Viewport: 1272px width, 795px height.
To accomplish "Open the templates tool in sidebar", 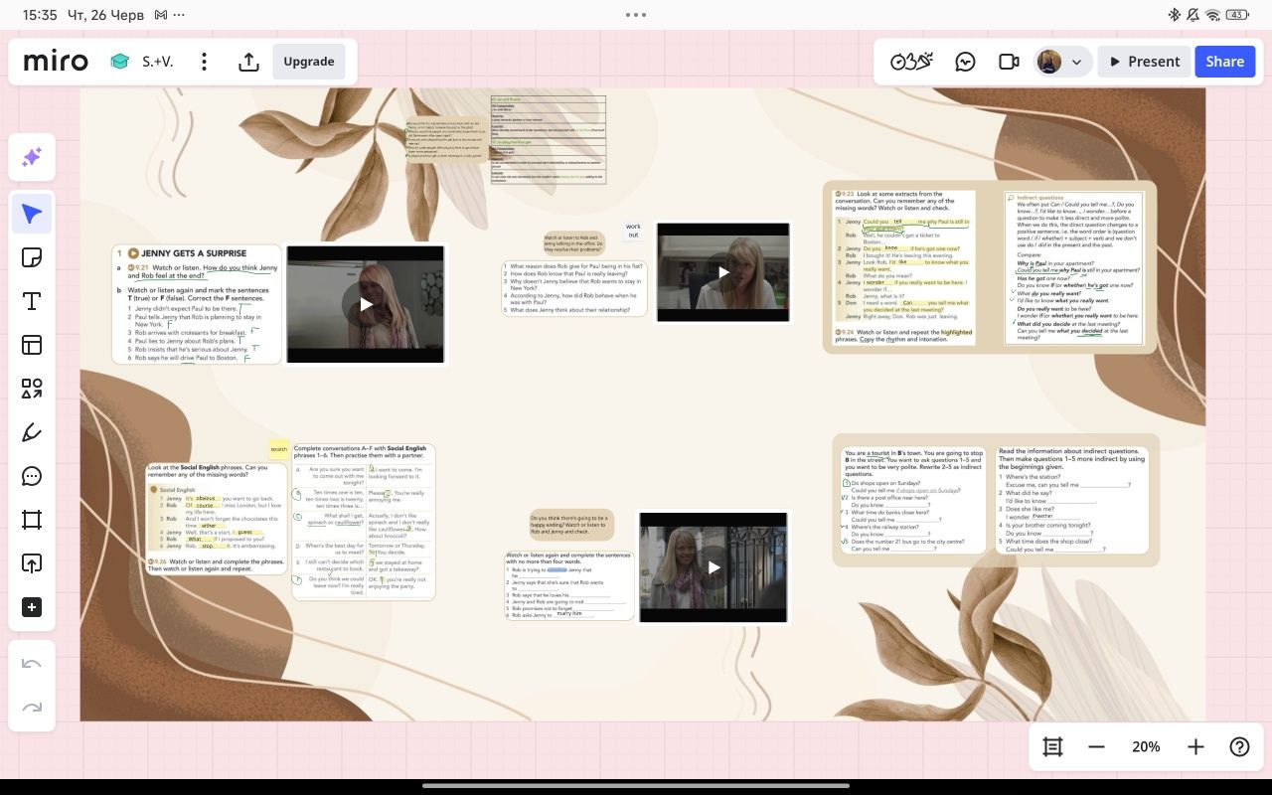I will point(32,345).
